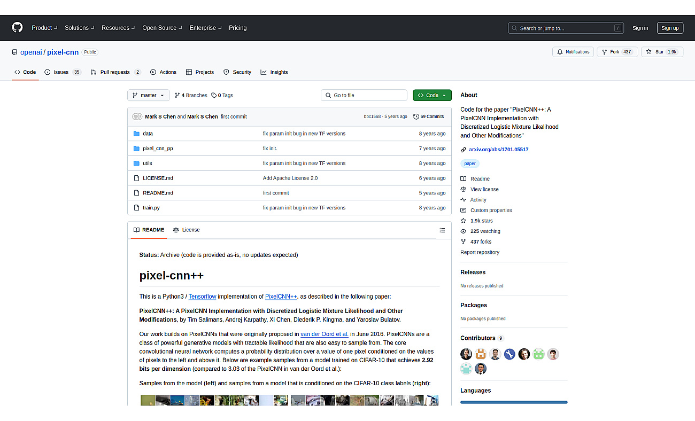The height and width of the screenshot is (421, 695).
Task: Click the Languages color bar
Action: coord(514,402)
